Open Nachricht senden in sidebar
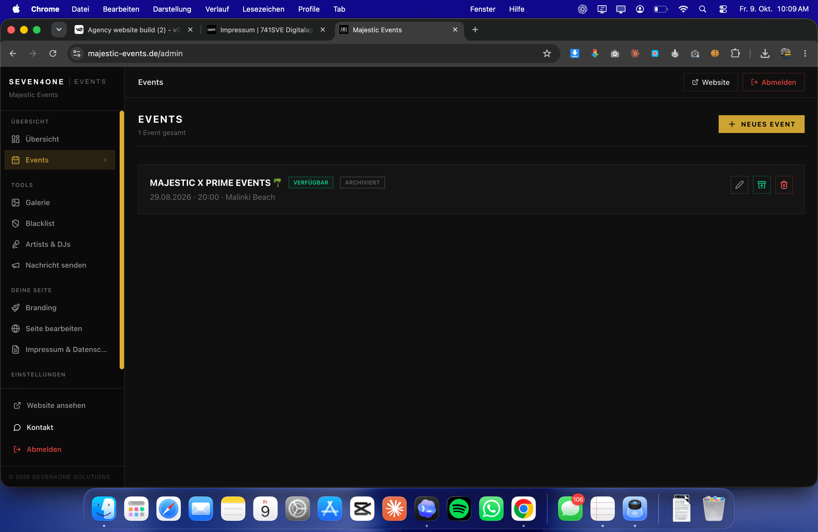This screenshot has height=532, width=818. click(x=60, y=265)
